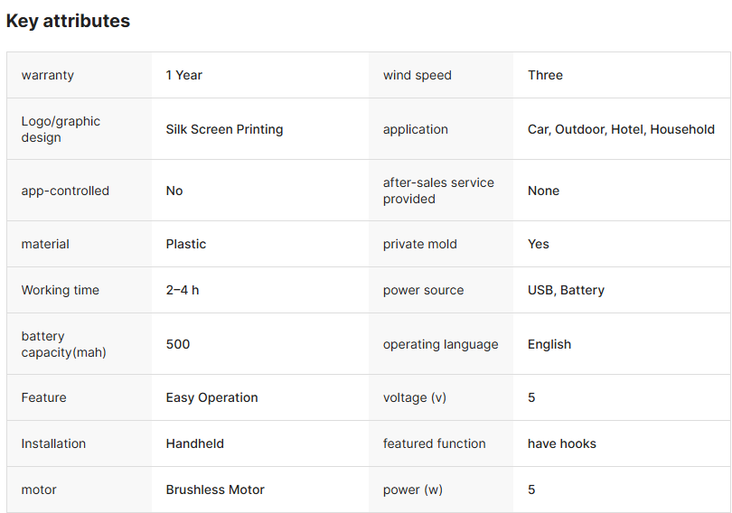Click the wind speed label
732x513 pixels.
click(x=418, y=75)
